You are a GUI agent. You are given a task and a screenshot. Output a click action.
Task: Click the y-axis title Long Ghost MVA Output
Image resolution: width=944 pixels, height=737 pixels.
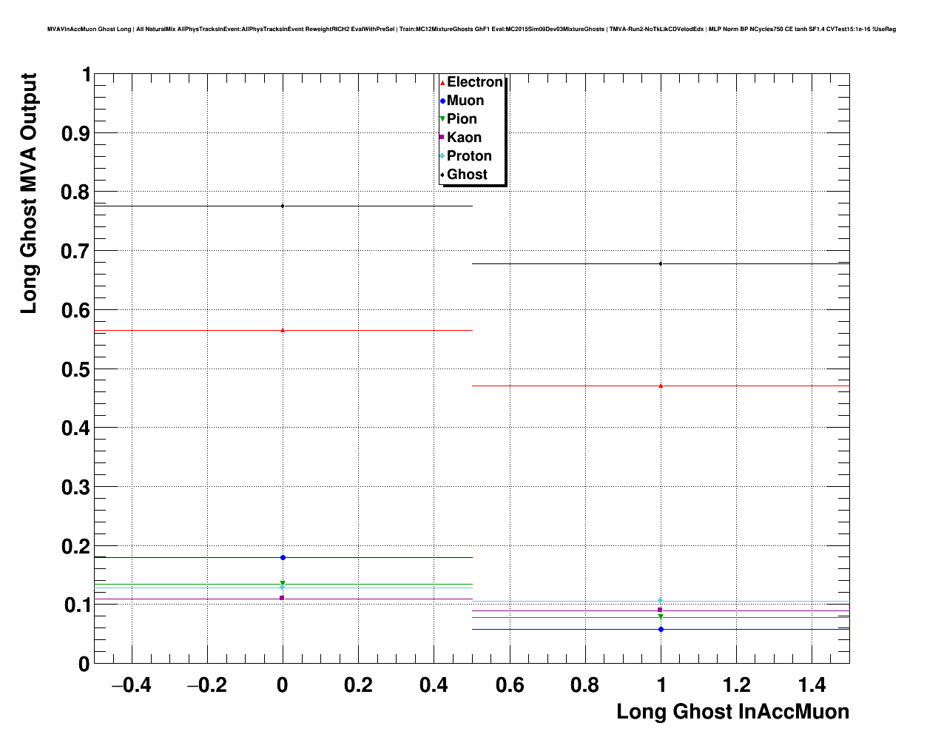(x=28, y=193)
